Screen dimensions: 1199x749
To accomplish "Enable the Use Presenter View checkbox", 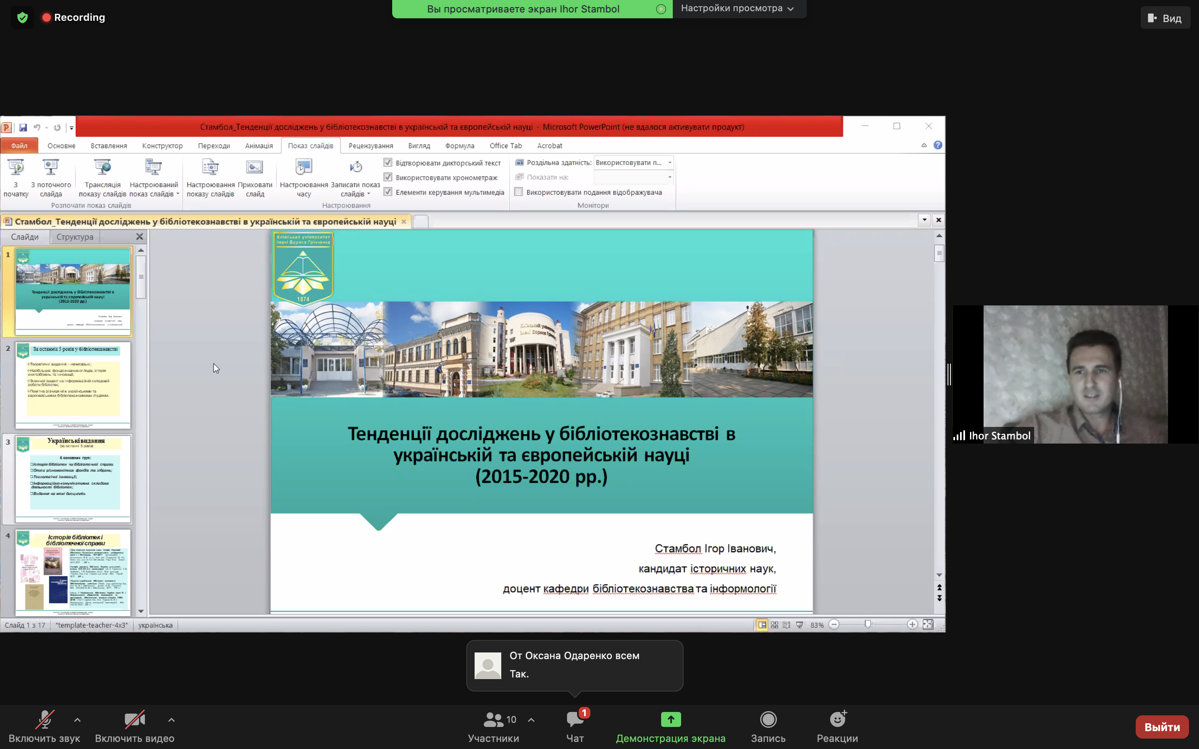I will [519, 192].
